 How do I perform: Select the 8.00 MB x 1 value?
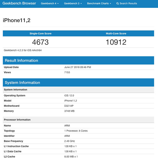tap(71, 157)
